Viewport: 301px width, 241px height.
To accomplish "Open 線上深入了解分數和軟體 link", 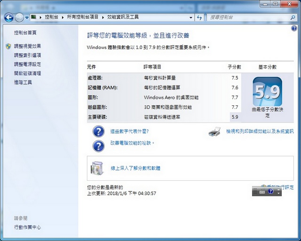I will pyautogui.click(x=135, y=169).
